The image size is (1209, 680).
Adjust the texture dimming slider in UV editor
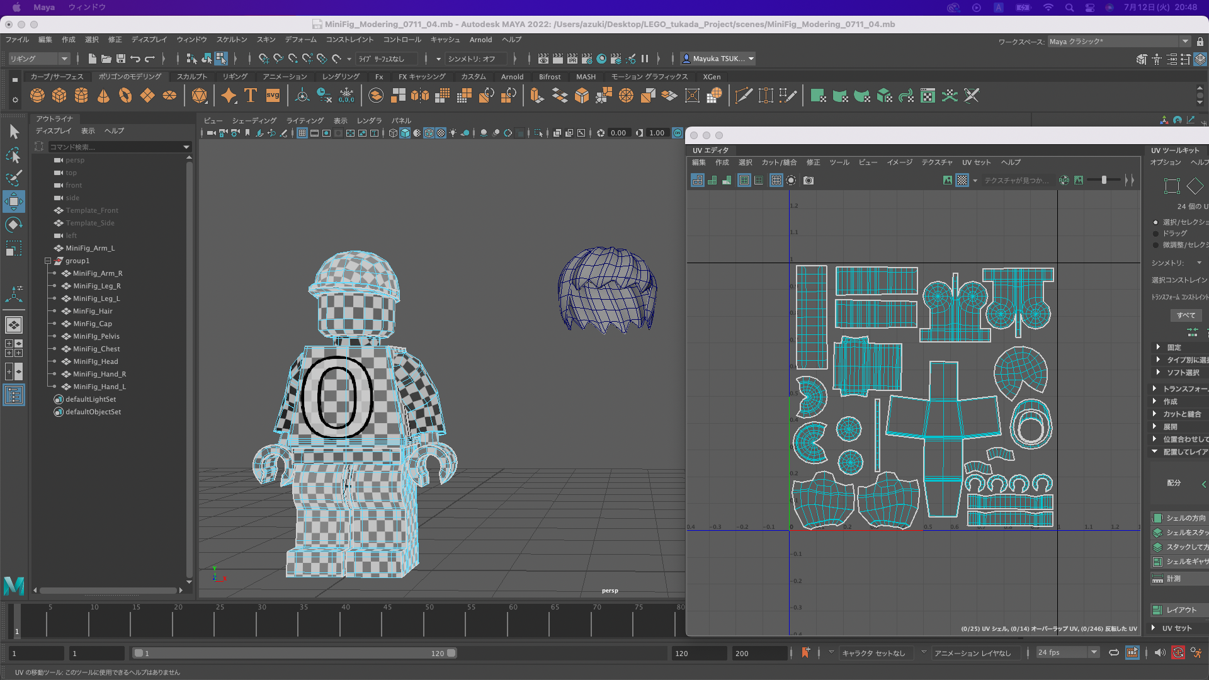(1104, 181)
